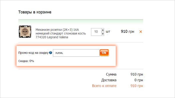Image resolution: width=175 pixels, height=98 pixels.
Task: Open the promo code help tooltip icon
Action: point(50,53)
